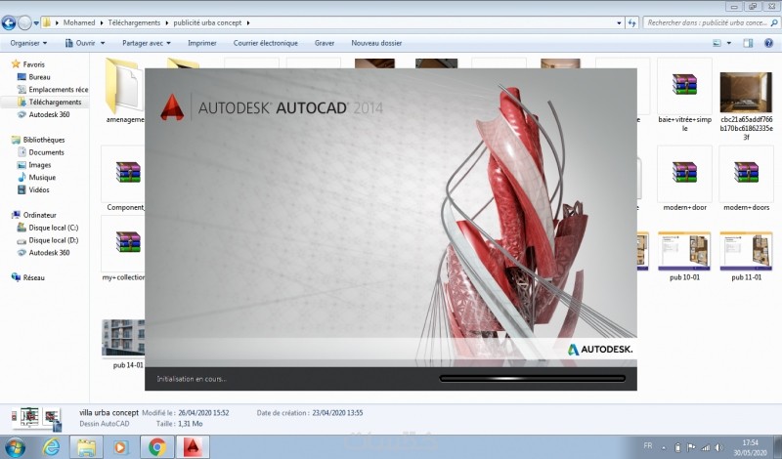Open Disque local (C:)
Viewport: 782px width, 459px height.
[48, 228]
